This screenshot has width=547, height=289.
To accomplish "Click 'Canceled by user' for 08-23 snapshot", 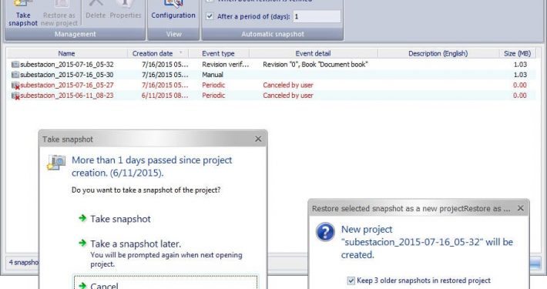I will 288,96.
